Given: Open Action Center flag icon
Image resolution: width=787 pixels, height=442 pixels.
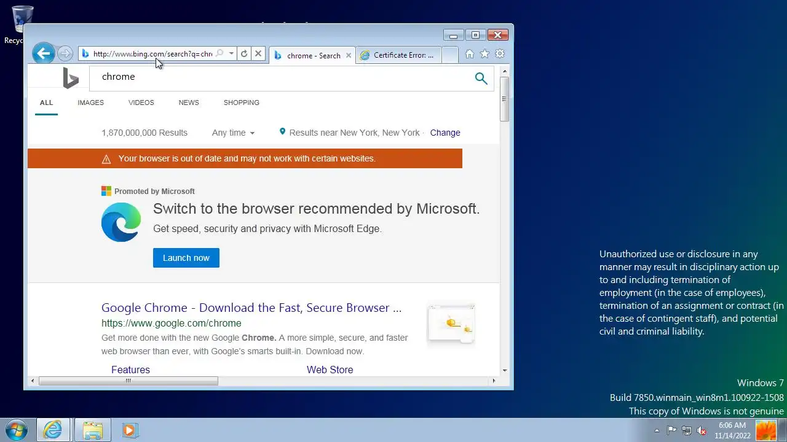Looking at the screenshot, I should 672,430.
